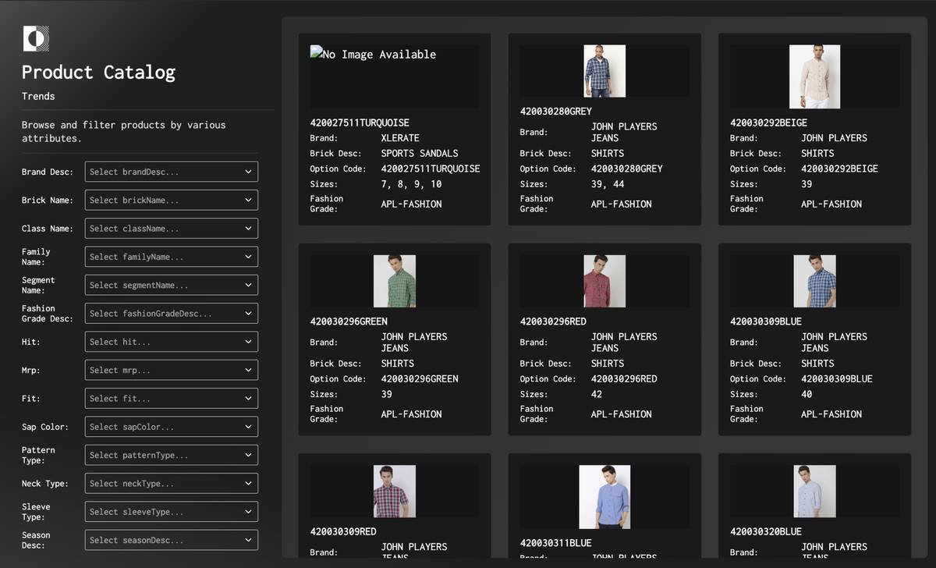The width and height of the screenshot is (936, 568).
Task: Open the Season Desc dropdown
Action: pyautogui.click(x=171, y=540)
